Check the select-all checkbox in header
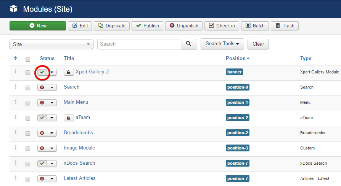 click(x=28, y=59)
